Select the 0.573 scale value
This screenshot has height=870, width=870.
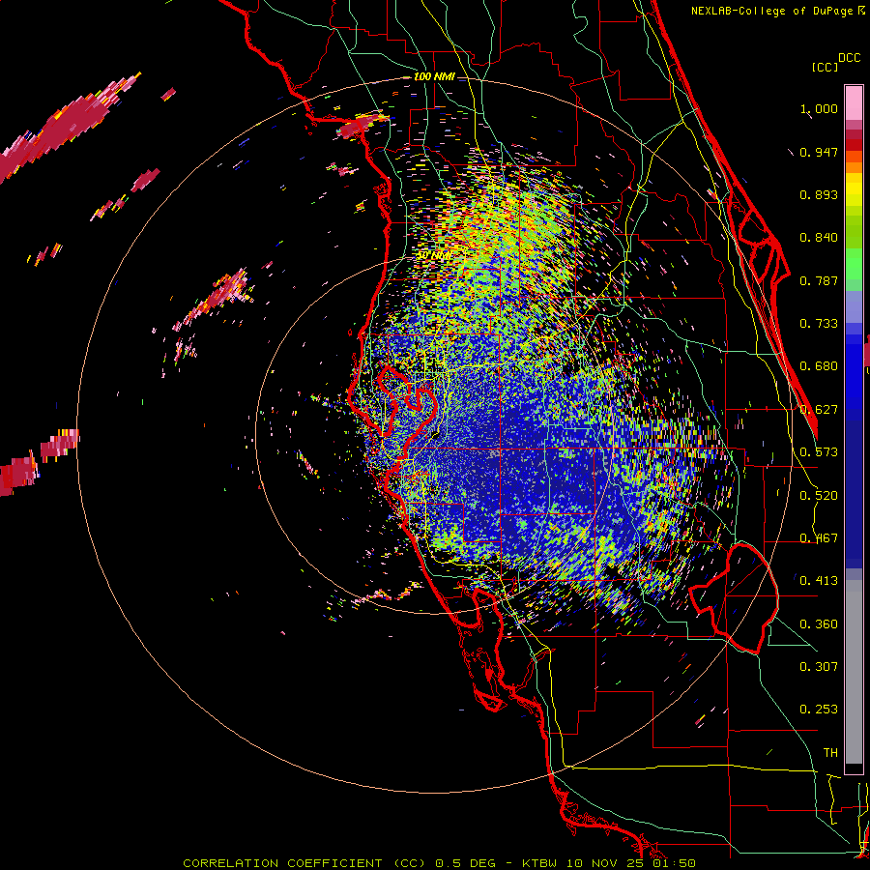[819, 452]
